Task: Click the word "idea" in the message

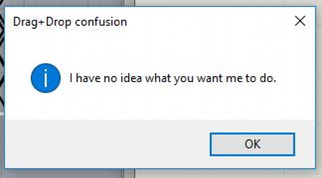Action: click(x=133, y=78)
